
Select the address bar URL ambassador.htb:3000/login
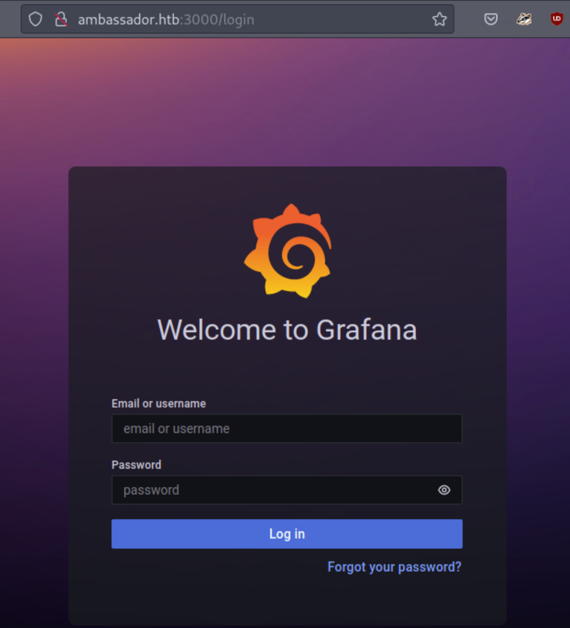click(166, 19)
